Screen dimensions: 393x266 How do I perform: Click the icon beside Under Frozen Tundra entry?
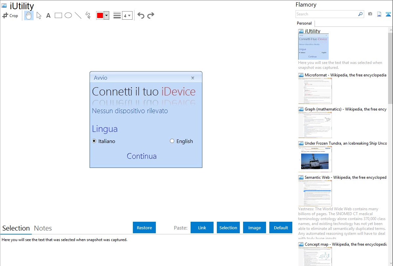301,143
